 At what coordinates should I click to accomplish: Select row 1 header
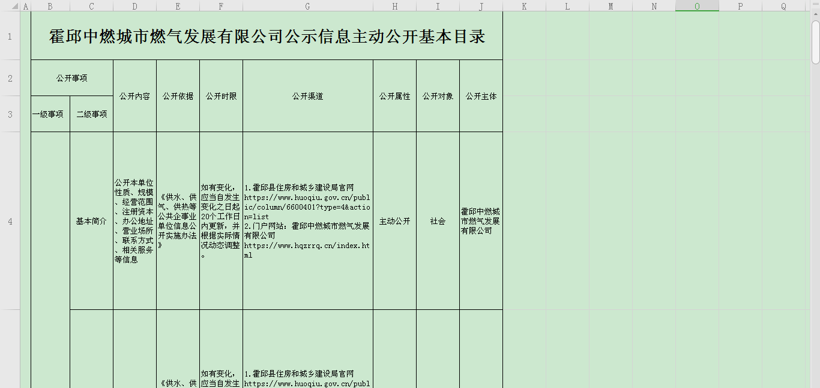pyautogui.click(x=10, y=37)
